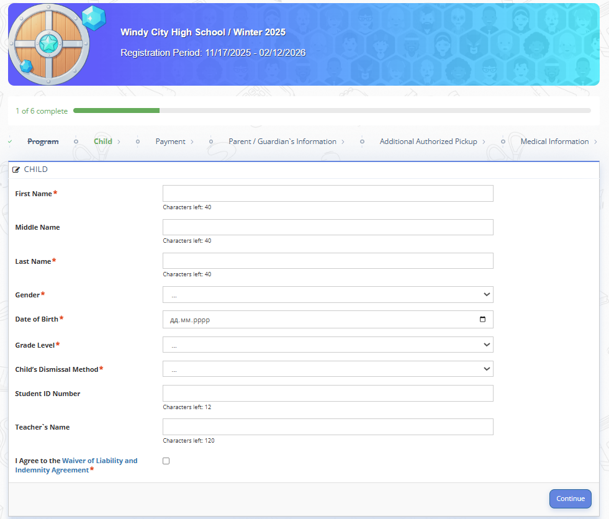Click the pencil edit icon in the CHILD header
This screenshot has height=519, width=609.
point(17,169)
